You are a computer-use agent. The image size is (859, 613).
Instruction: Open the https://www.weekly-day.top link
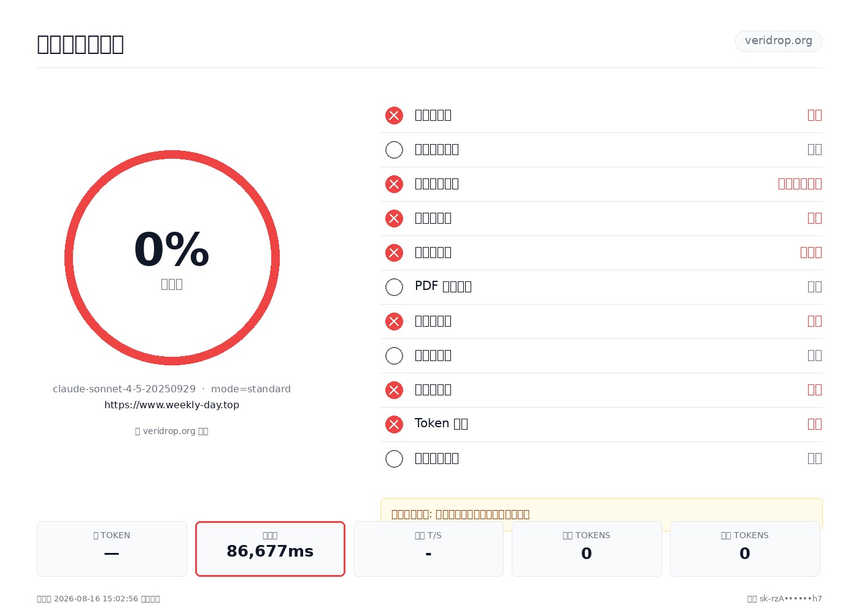coord(172,405)
